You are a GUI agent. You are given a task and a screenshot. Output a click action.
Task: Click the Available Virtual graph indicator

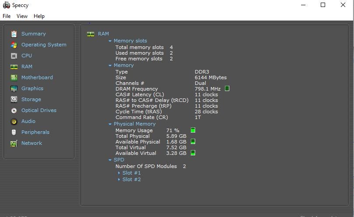click(x=193, y=153)
